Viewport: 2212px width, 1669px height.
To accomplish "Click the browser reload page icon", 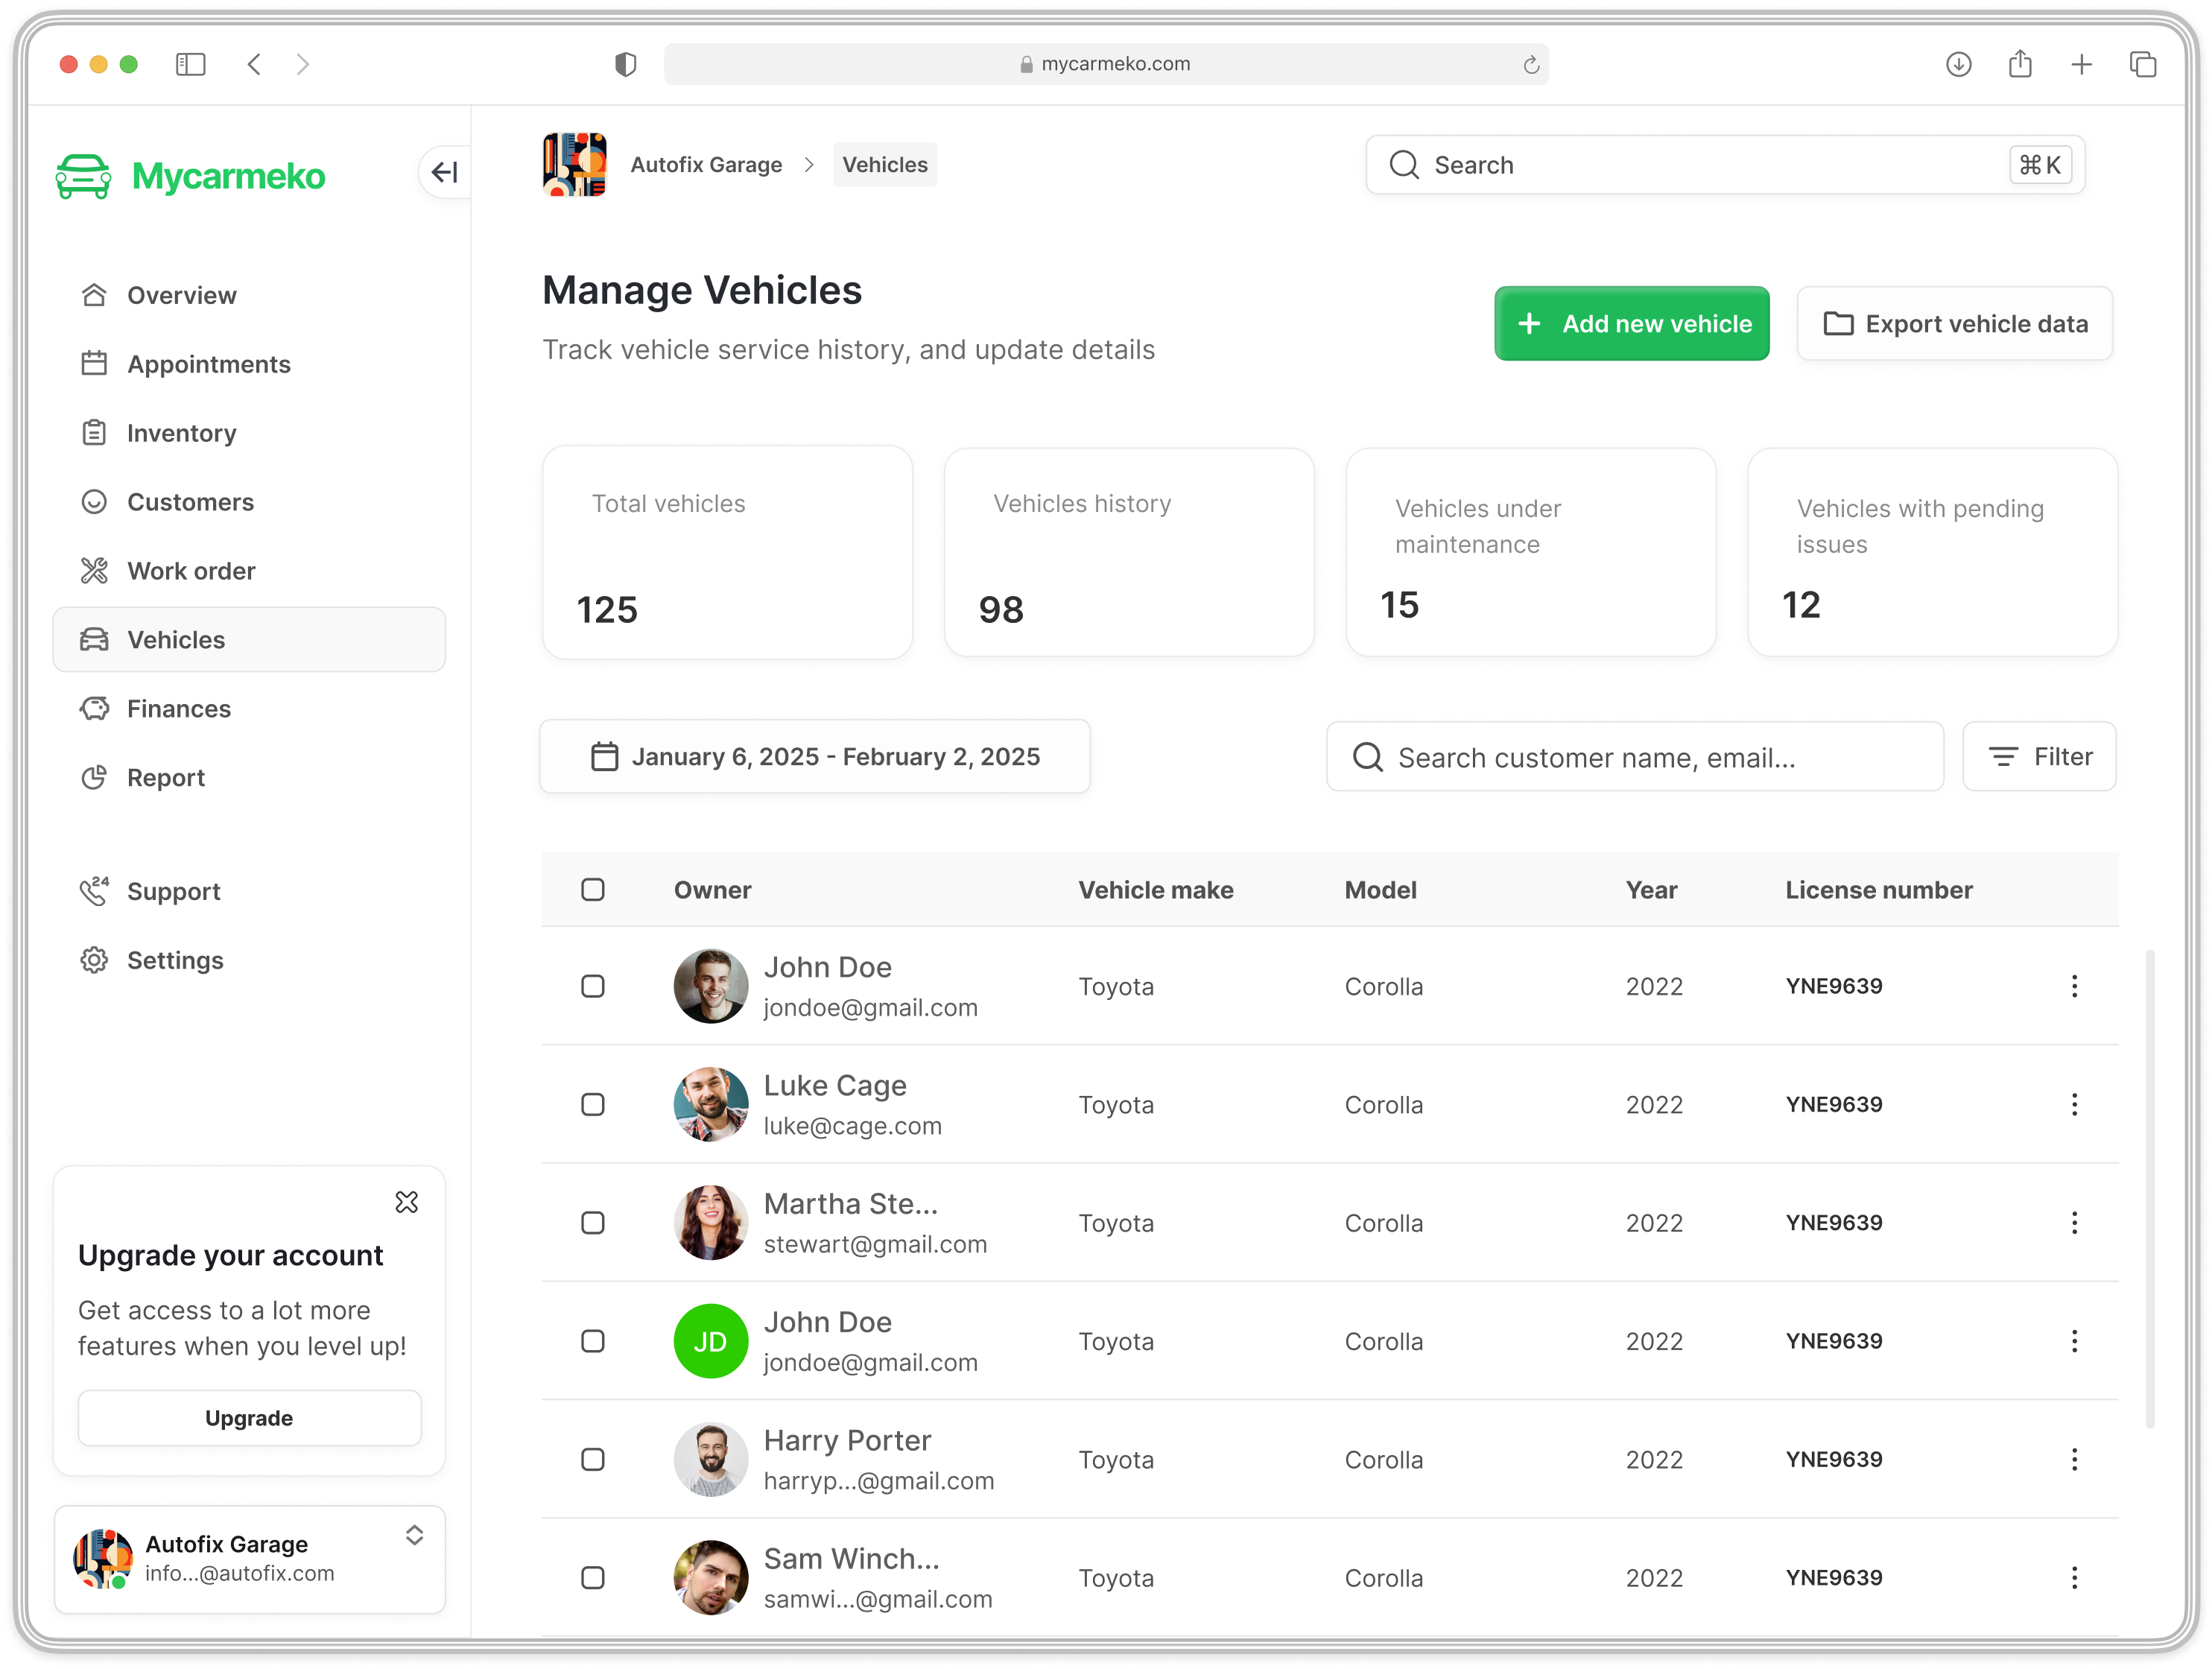I will pyautogui.click(x=1530, y=65).
